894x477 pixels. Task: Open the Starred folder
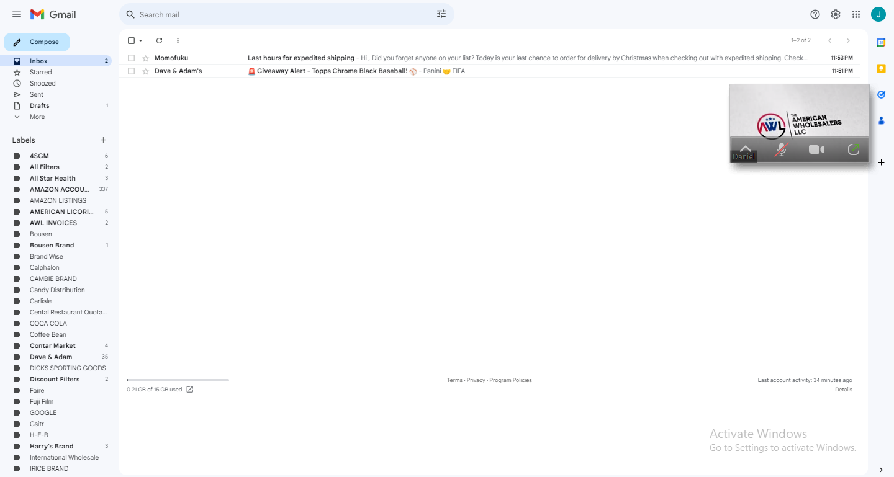pyautogui.click(x=56, y=72)
